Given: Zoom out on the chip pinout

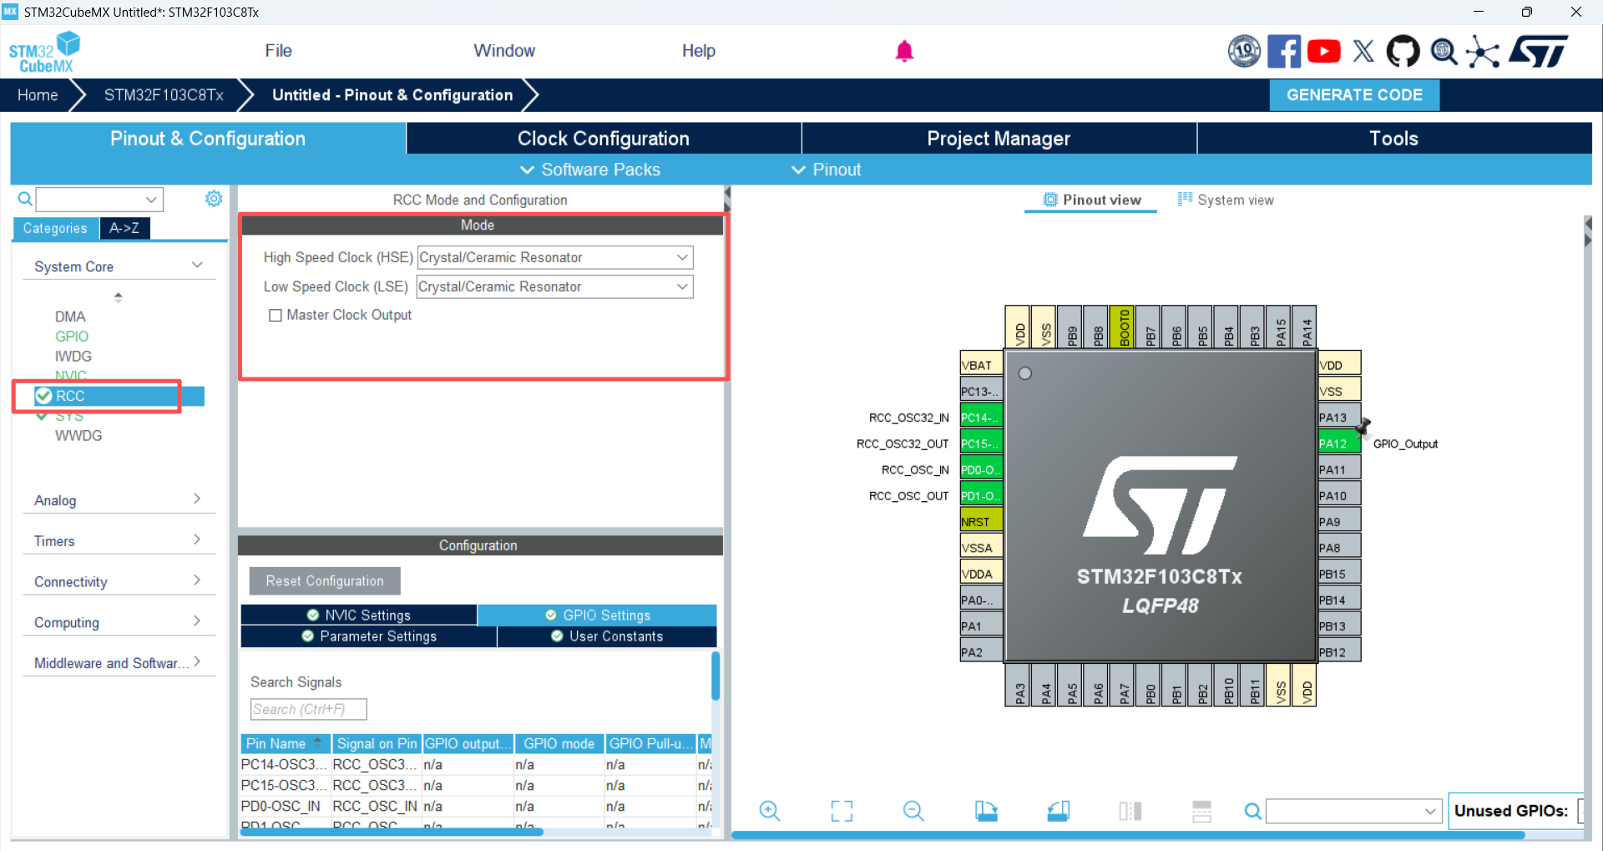Looking at the screenshot, I should tap(913, 811).
